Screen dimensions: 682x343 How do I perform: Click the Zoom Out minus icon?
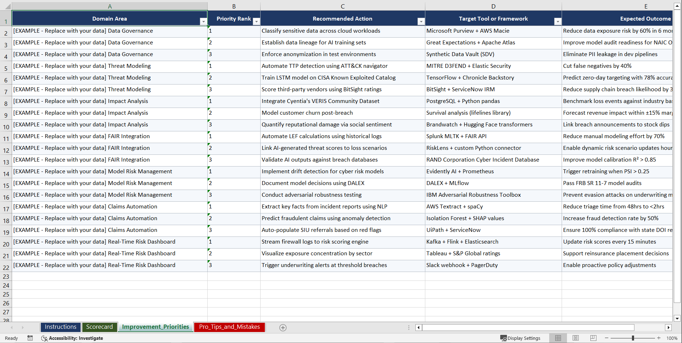point(607,338)
